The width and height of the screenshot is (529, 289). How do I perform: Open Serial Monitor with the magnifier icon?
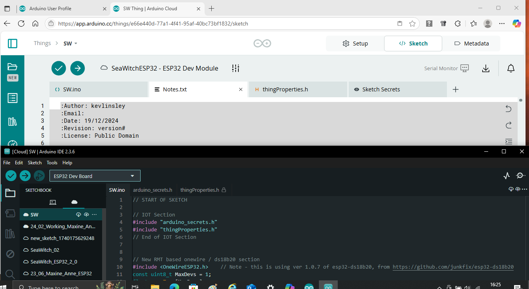(520, 176)
